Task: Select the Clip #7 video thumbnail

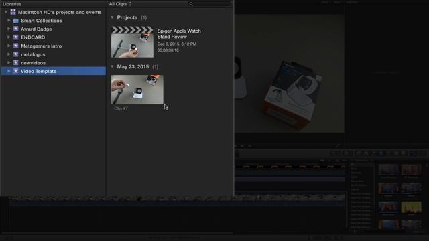Action: tap(137, 90)
